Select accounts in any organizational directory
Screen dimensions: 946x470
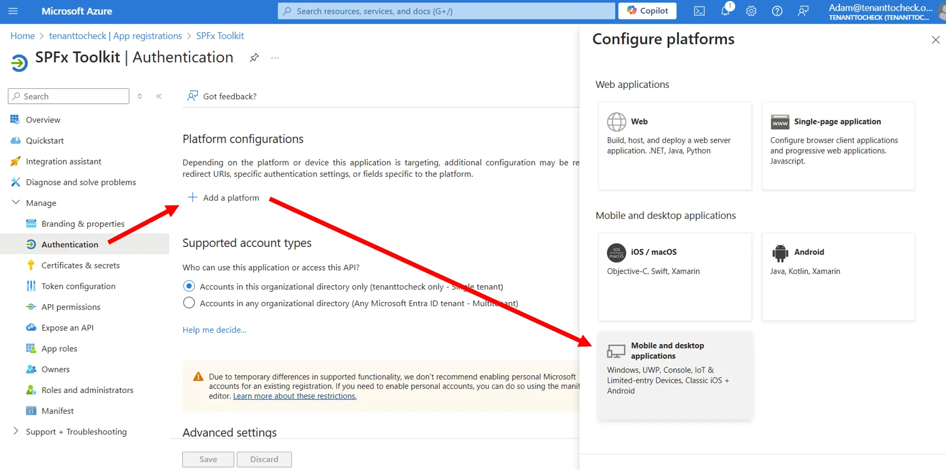[x=189, y=303]
